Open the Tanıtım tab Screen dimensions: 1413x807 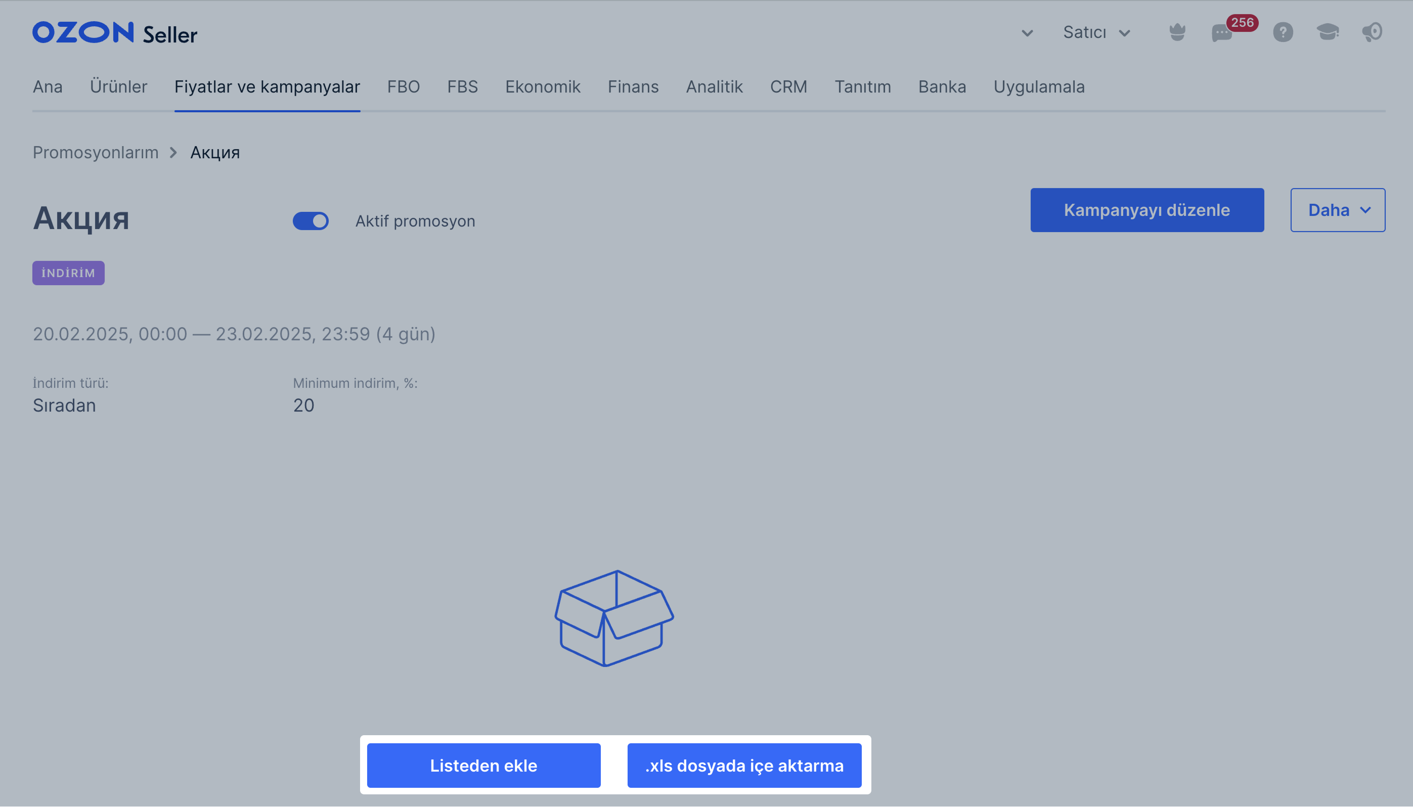click(x=863, y=87)
